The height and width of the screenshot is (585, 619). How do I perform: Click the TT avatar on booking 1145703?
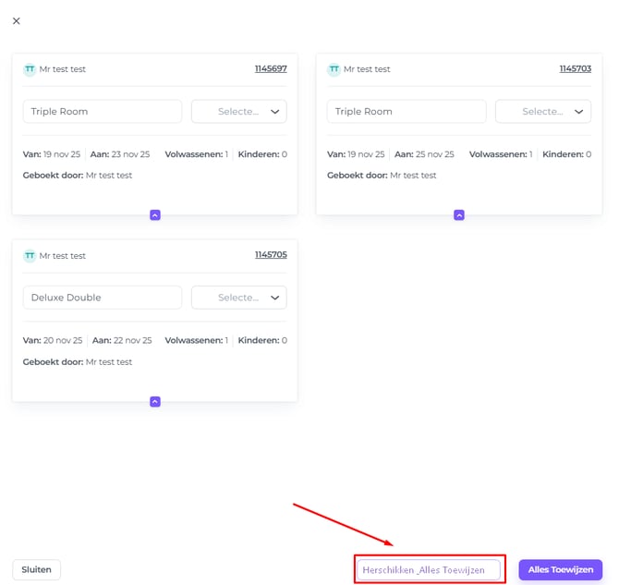click(x=334, y=69)
